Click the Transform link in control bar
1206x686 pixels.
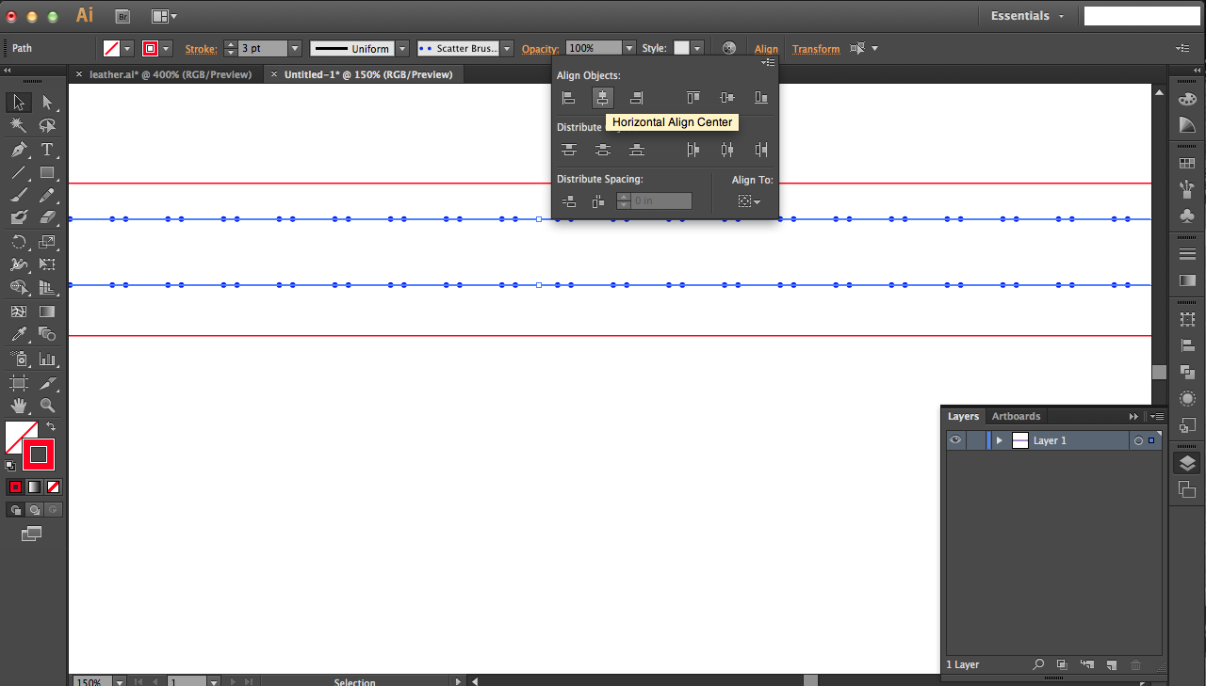pyautogui.click(x=816, y=48)
